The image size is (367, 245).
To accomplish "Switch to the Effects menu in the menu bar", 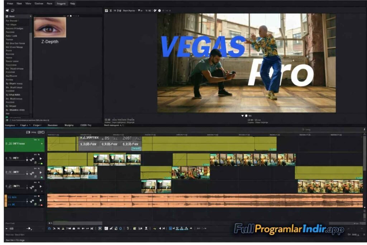I will (x=61, y=4).
